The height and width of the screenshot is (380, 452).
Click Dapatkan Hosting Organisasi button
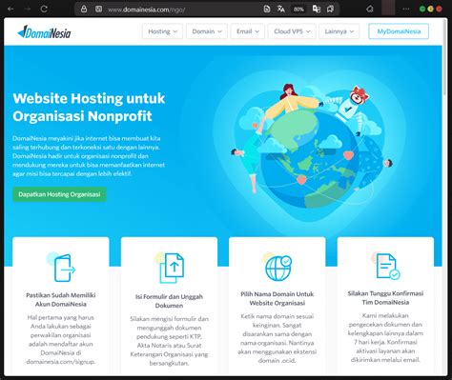[59, 194]
